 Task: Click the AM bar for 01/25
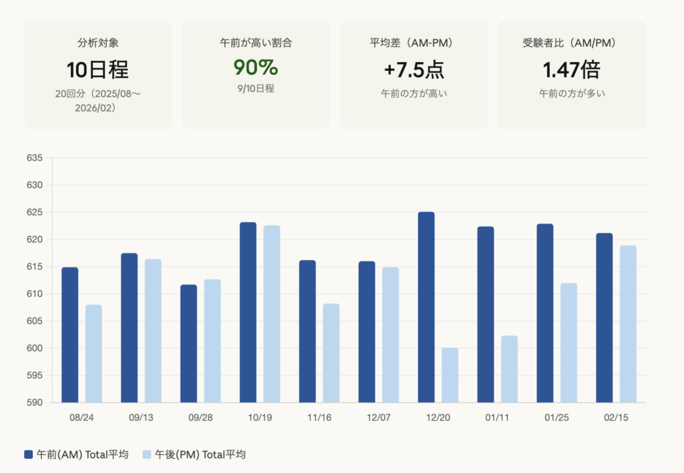[x=545, y=313]
